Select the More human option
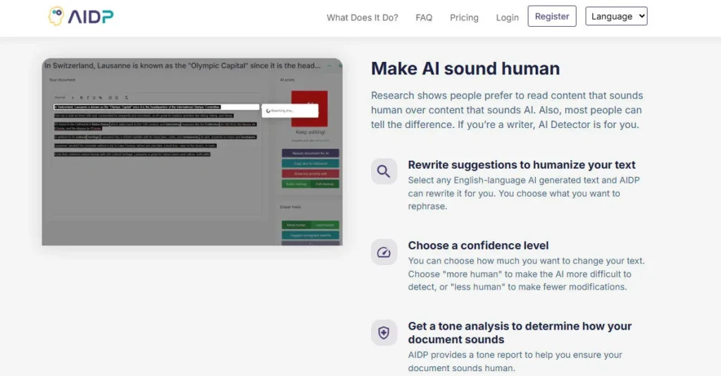This screenshot has width=721, height=376. point(296,225)
